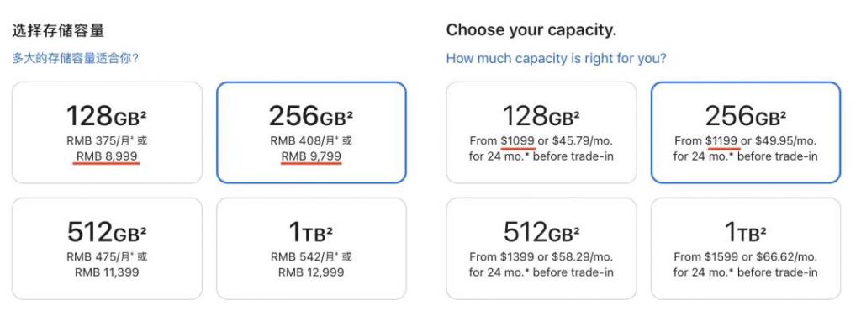This screenshot has width=861, height=327.
Task: Choose the 128GB capacity from $1099
Action: (541, 132)
